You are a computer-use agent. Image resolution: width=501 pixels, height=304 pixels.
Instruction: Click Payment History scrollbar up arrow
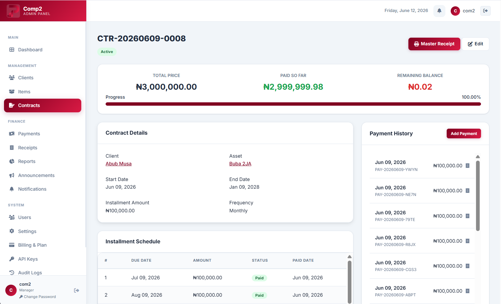[478, 157]
